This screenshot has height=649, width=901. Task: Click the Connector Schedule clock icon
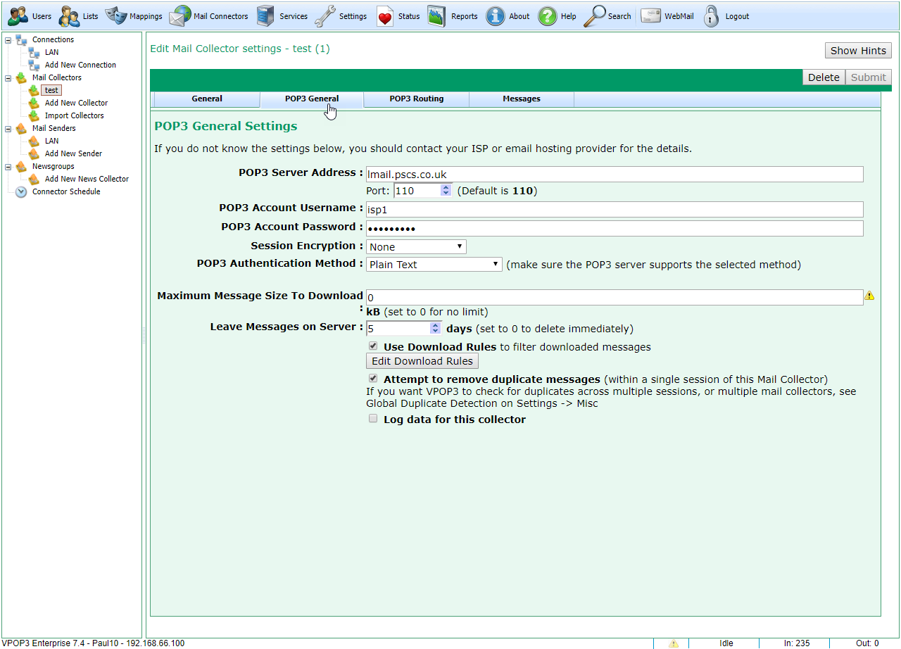(21, 191)
